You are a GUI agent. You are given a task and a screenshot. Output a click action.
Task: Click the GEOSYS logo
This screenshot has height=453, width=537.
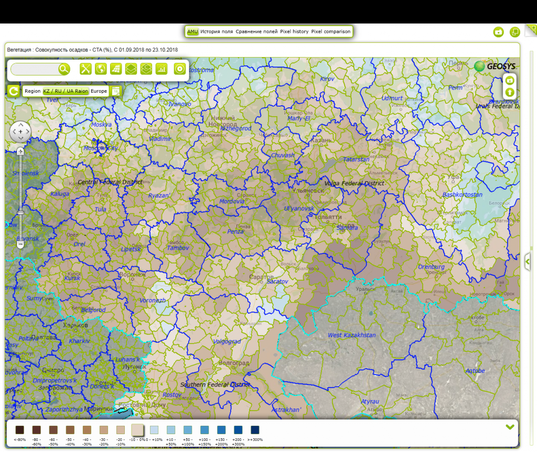point(495,67)
